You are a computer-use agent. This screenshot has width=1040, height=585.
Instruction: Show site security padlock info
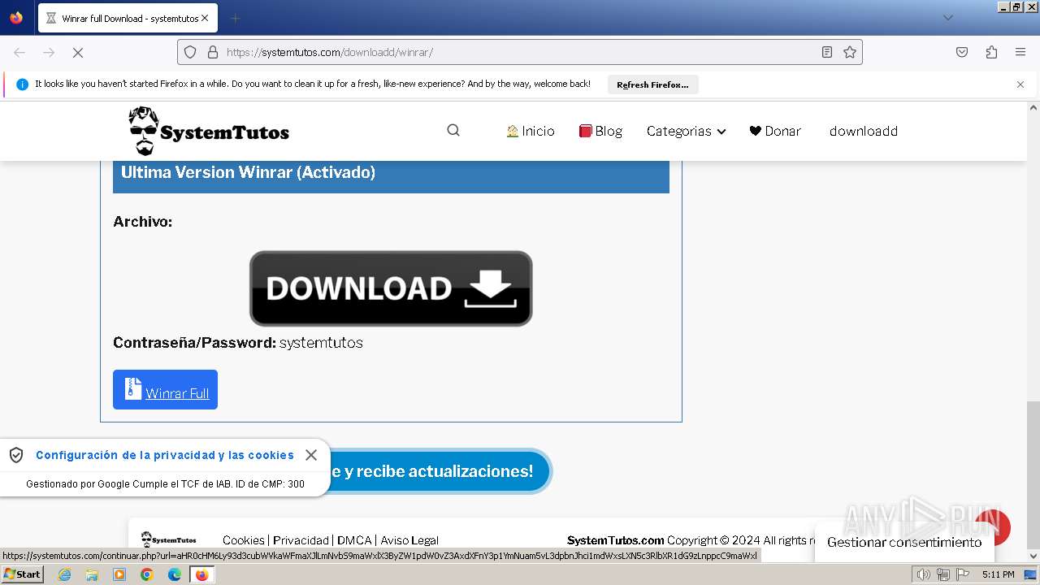pos(213,52)
